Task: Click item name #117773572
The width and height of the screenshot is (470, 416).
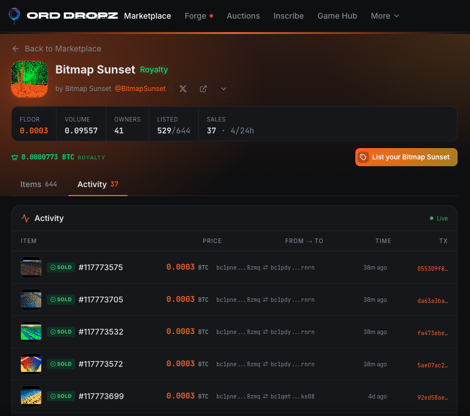Action: point(101,364)
